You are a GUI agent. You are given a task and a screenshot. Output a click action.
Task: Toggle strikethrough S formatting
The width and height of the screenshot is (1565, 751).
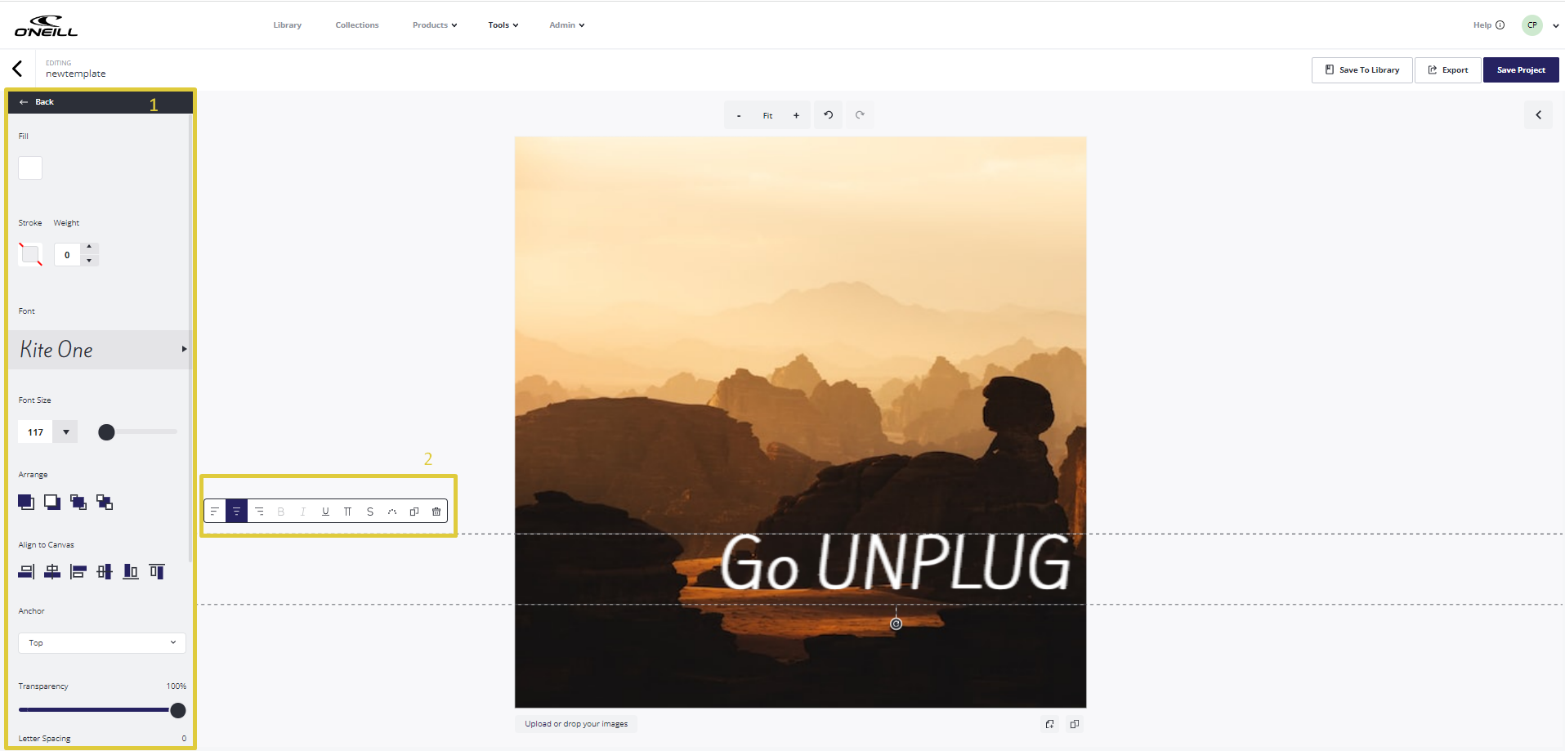tap(370, 512)
